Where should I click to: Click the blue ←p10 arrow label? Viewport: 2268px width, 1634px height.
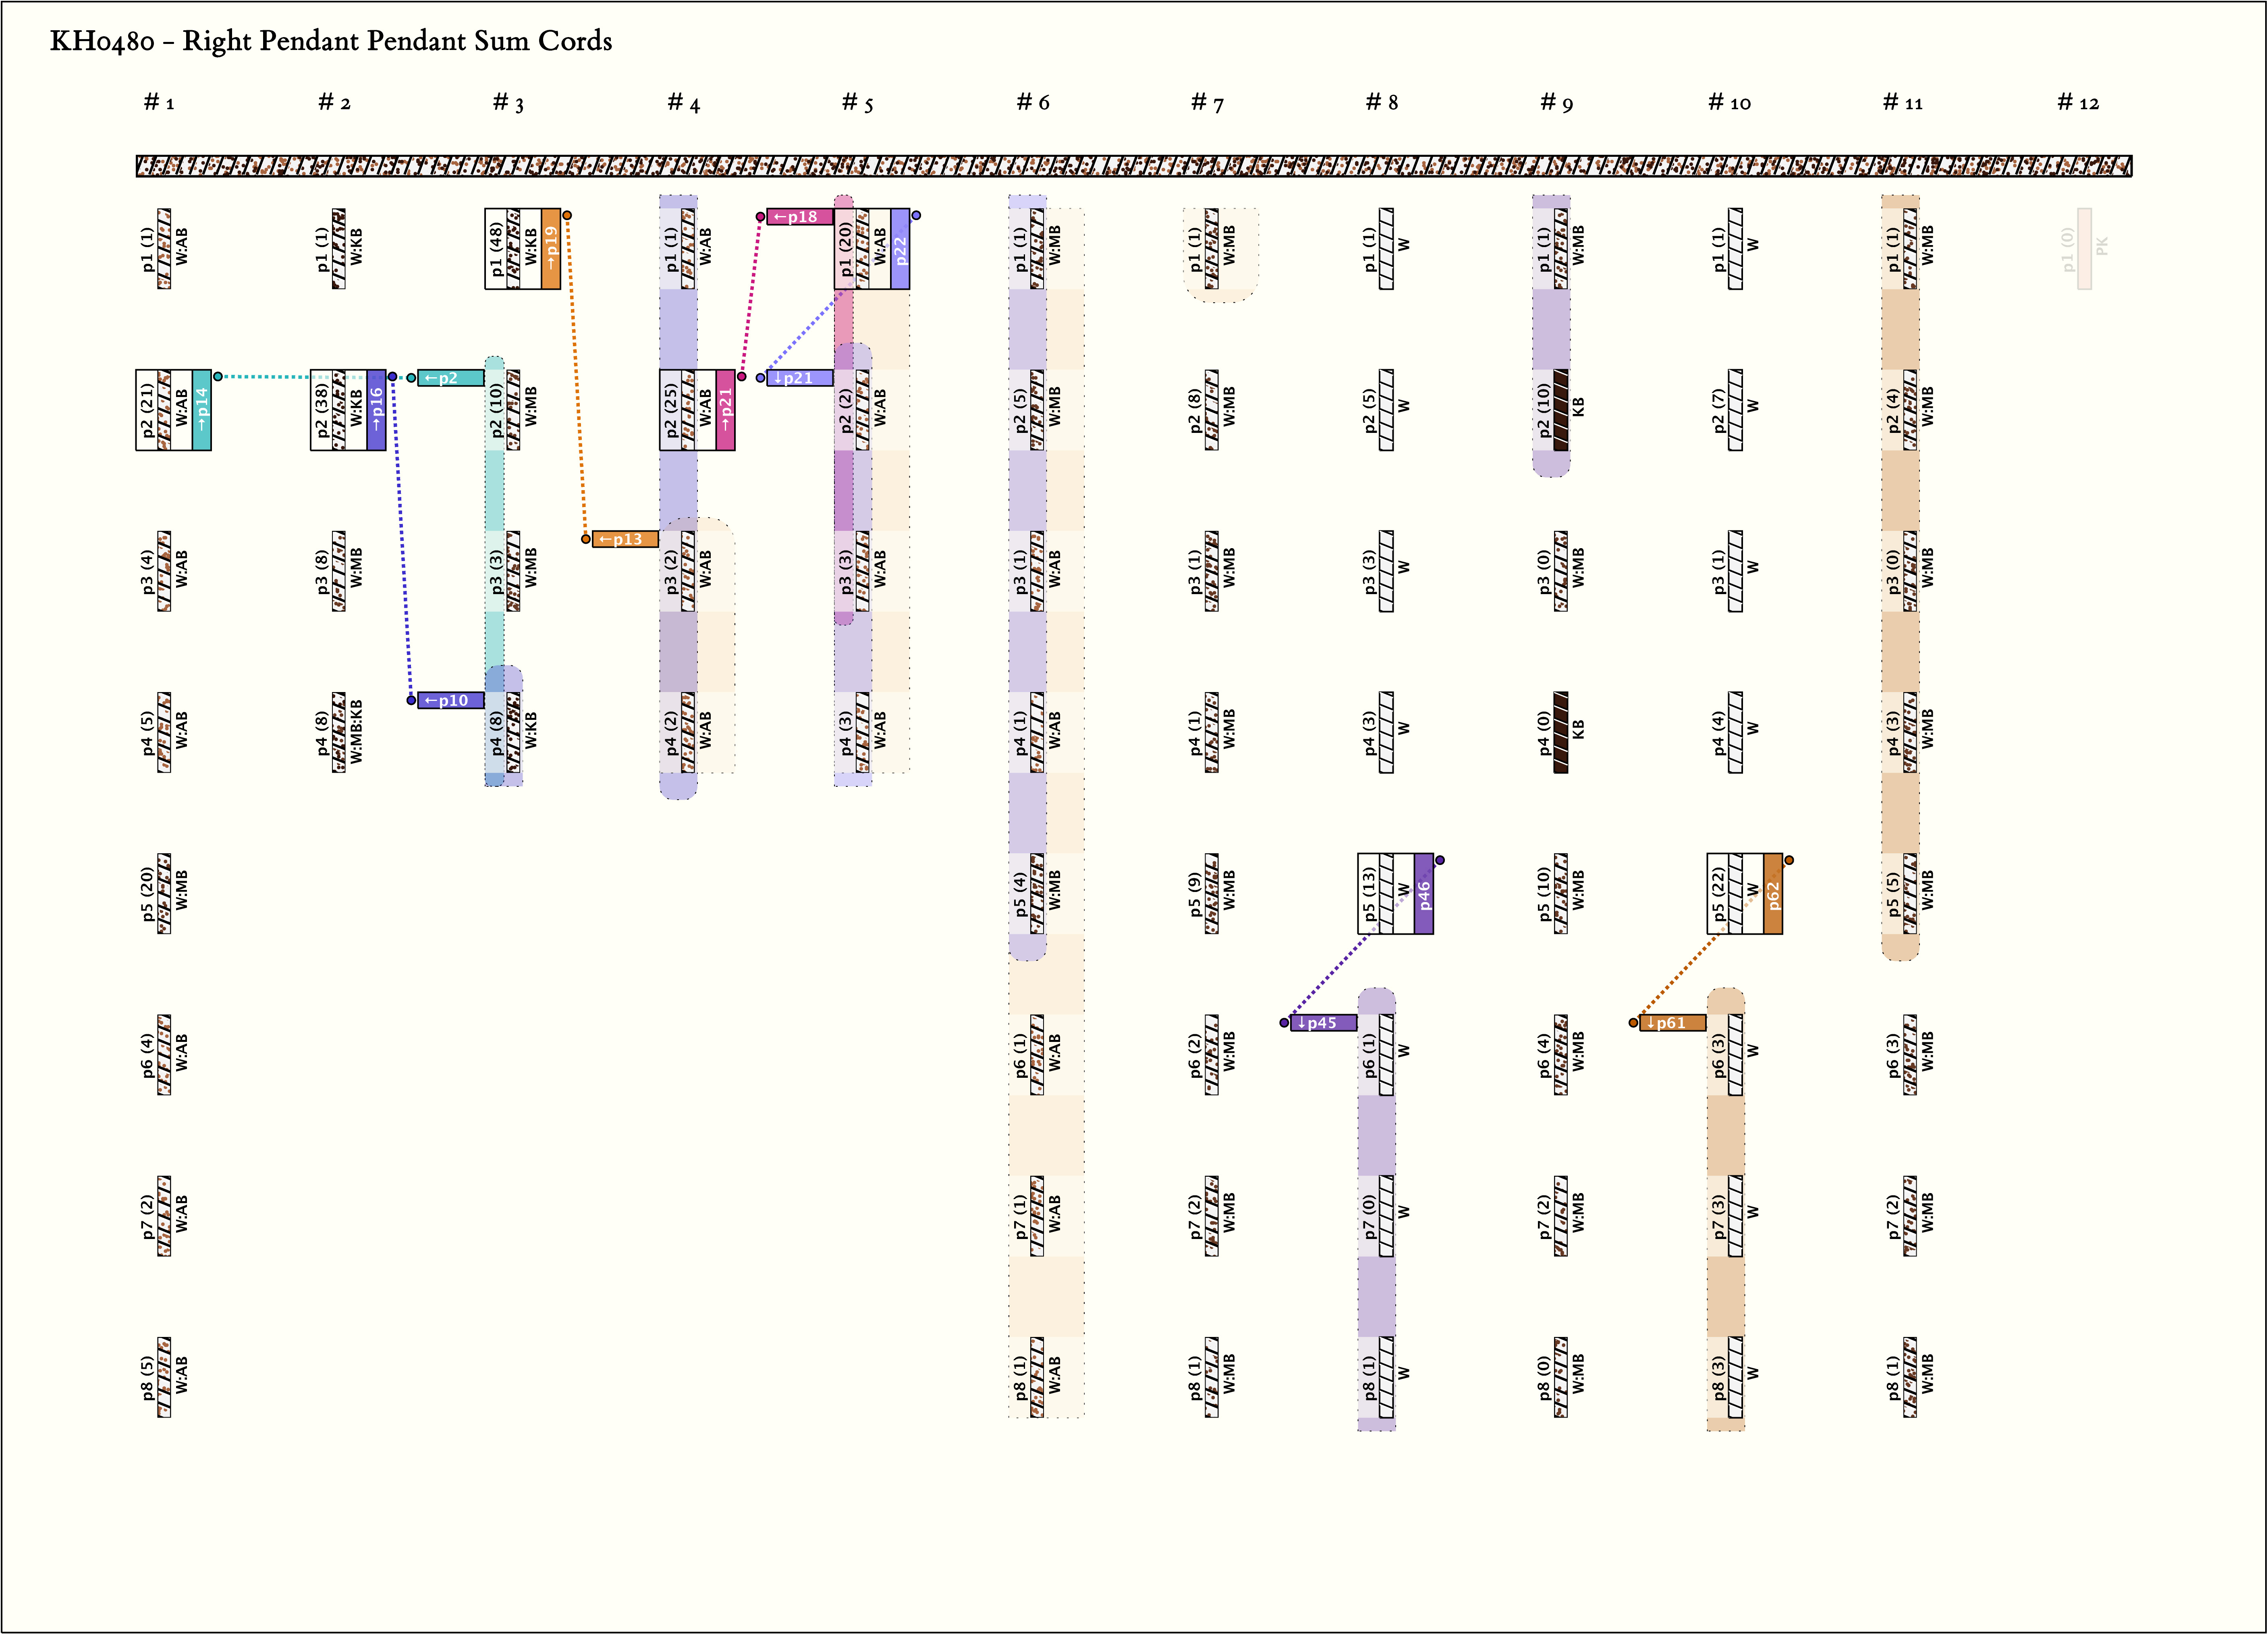point(450,701)
